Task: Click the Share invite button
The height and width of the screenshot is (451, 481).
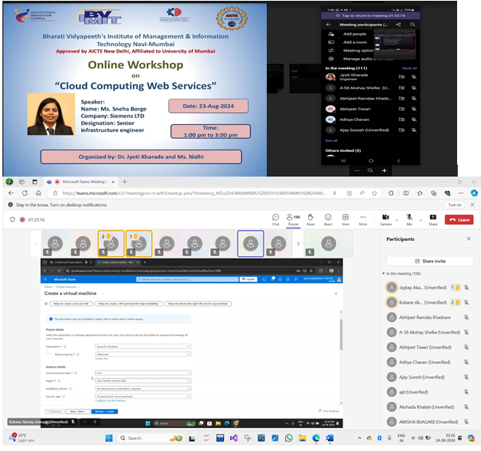Action: 429,260
